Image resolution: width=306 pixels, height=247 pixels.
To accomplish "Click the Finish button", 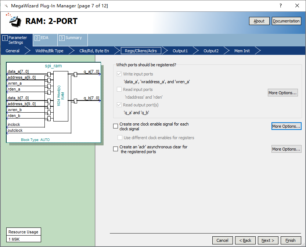I will pos(290,240).
